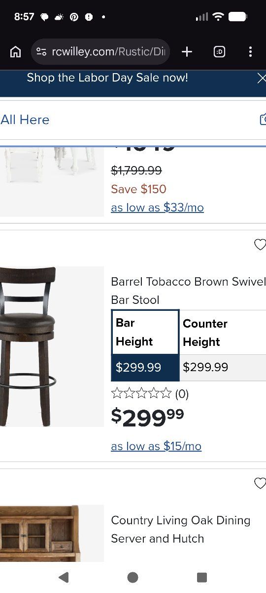This screenshot has height=593, width=266.
Task: Close the Labor Day Sale banner
Action: (262, 78)
